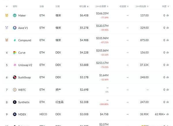The height and width of the screenshot is (126, 173).
Task: Click the gold first-place rank badge
Action: coord(7,15)
